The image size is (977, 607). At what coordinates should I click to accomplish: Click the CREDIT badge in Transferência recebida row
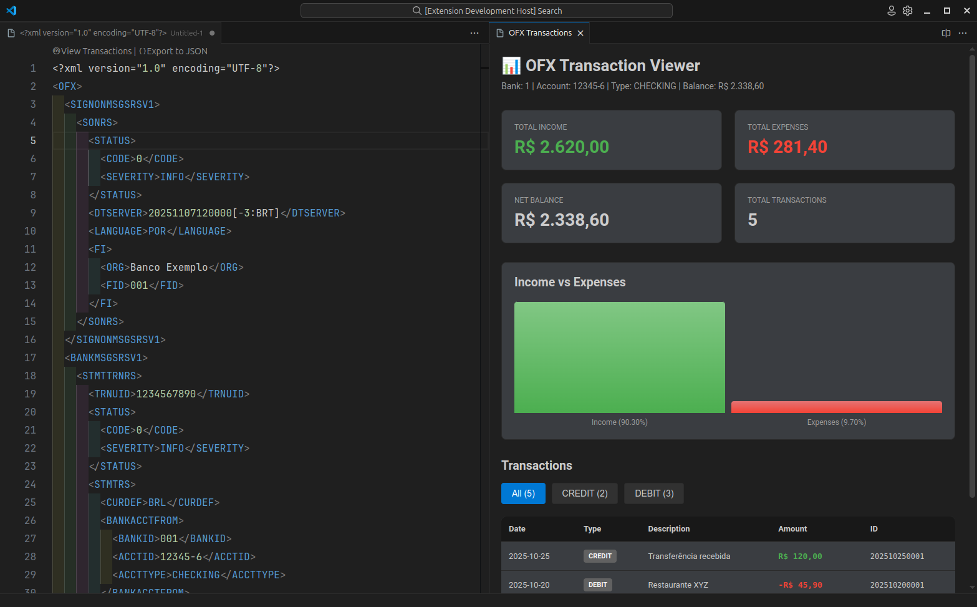pos(600,556)
